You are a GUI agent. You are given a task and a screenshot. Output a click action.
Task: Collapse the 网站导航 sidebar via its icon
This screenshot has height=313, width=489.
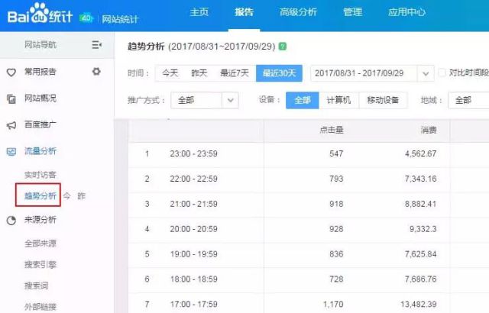pyautogui.click(x=96, y=46)
